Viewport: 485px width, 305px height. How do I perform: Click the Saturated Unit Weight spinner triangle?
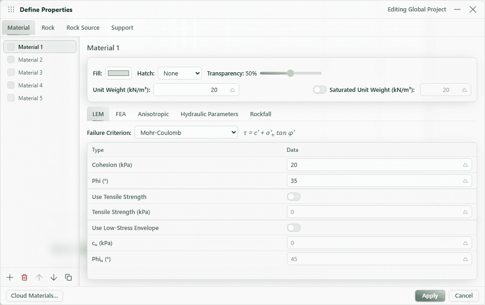(464, 90)
